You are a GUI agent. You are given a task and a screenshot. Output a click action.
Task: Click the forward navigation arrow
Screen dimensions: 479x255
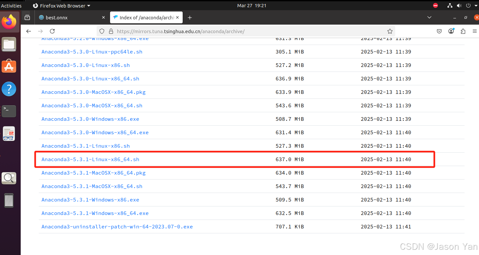coord(40,31)
